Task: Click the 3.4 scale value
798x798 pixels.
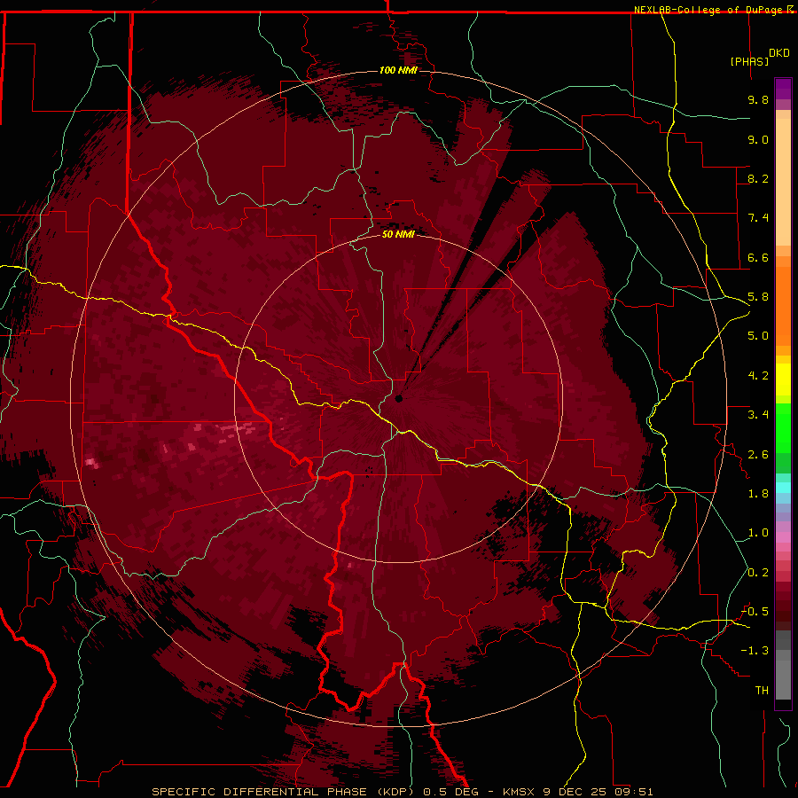Action: [758, 415]
